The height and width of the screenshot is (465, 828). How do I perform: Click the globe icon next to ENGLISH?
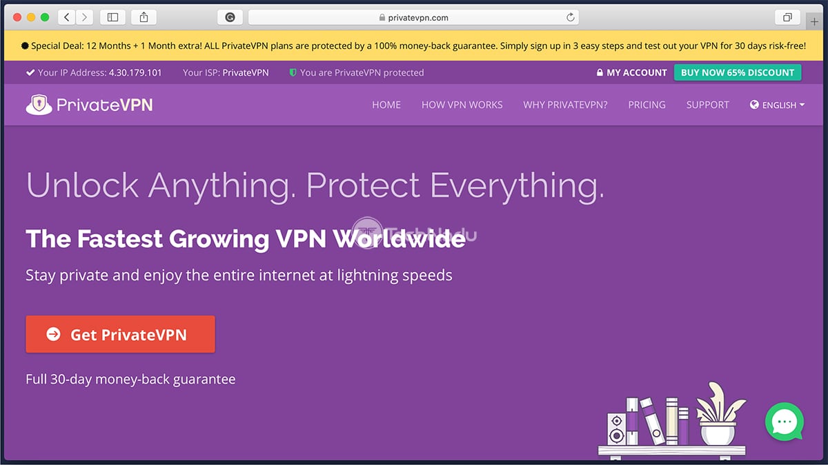pyautogui.click(x=754, y=105)
